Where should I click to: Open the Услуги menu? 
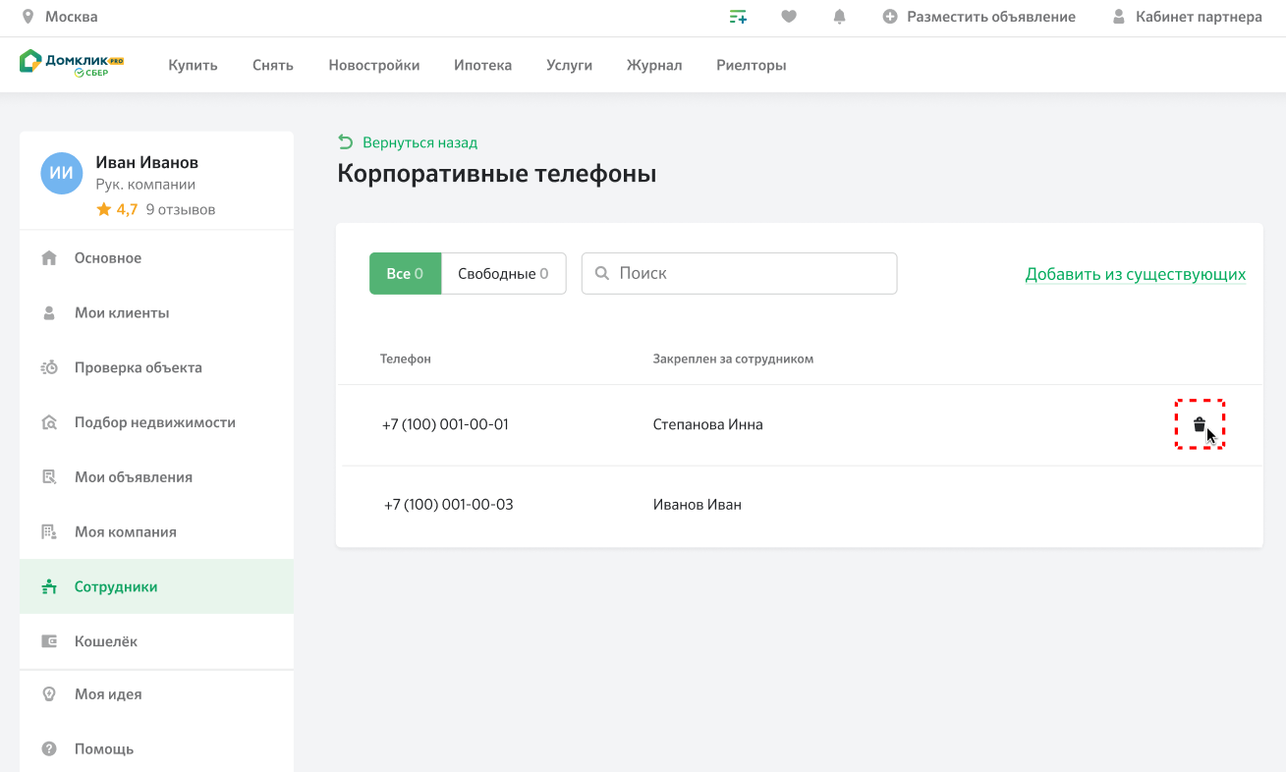pyautogui.click(x=570, y=66)
